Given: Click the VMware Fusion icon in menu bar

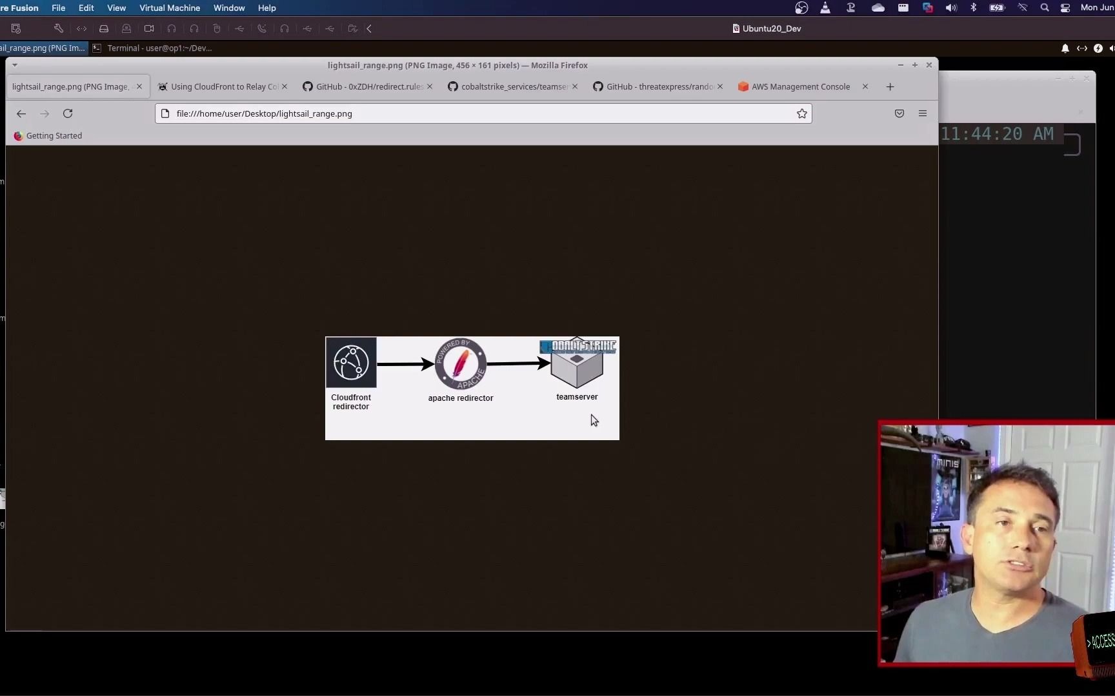Looking at the screenshot, I should [x=928, y=8].
